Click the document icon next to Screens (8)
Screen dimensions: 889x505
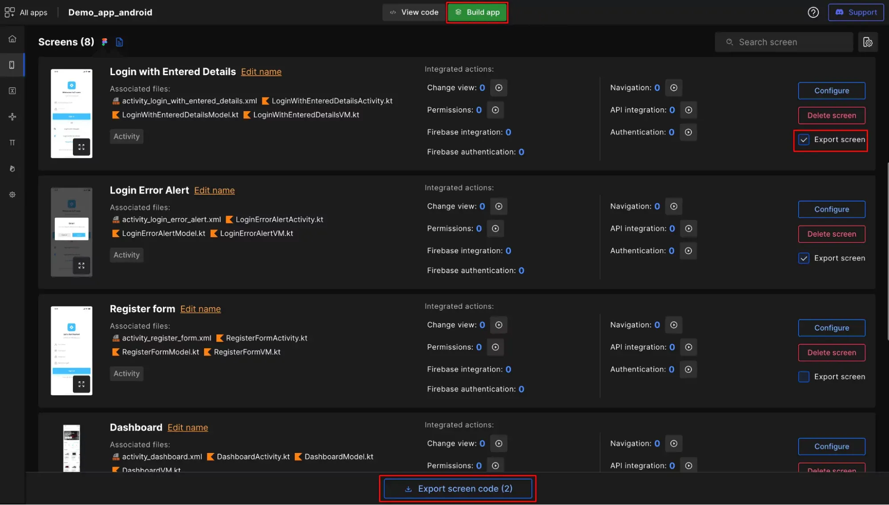coord(119,42)
